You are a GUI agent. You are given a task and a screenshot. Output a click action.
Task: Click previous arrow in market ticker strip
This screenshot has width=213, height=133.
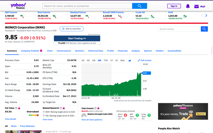point(202,15)
